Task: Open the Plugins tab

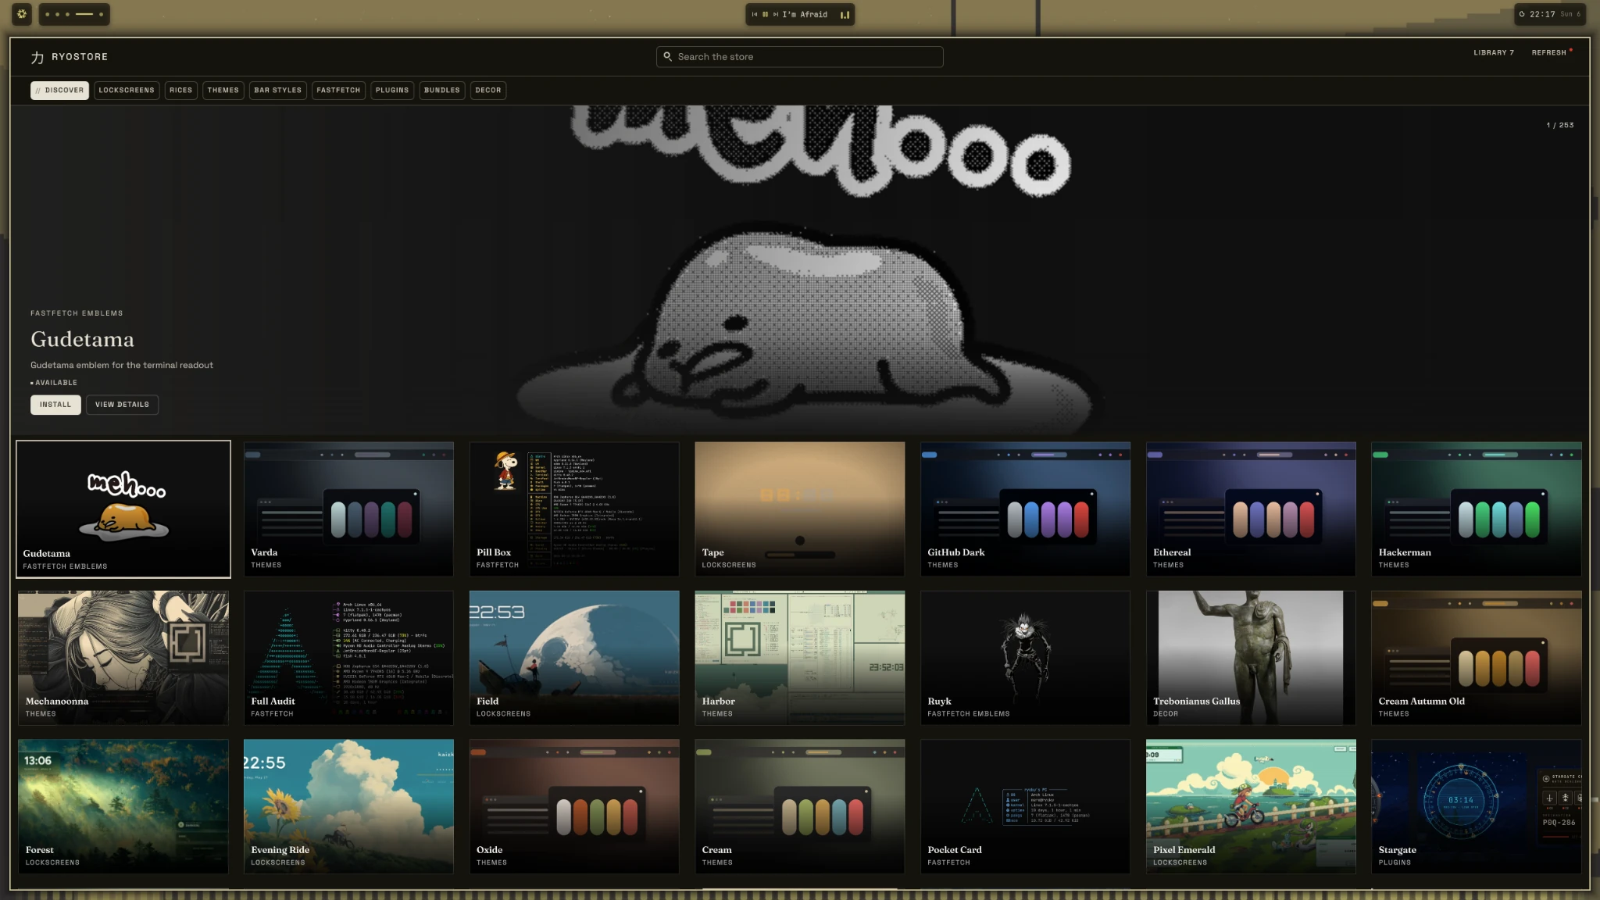Action: (x=392, y=90)
